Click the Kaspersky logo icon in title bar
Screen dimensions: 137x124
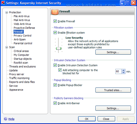[3, 3]
